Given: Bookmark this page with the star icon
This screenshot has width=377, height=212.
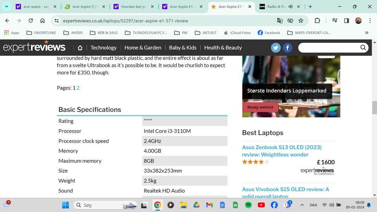Looking at the screenshot, I should tap(301, 21).
